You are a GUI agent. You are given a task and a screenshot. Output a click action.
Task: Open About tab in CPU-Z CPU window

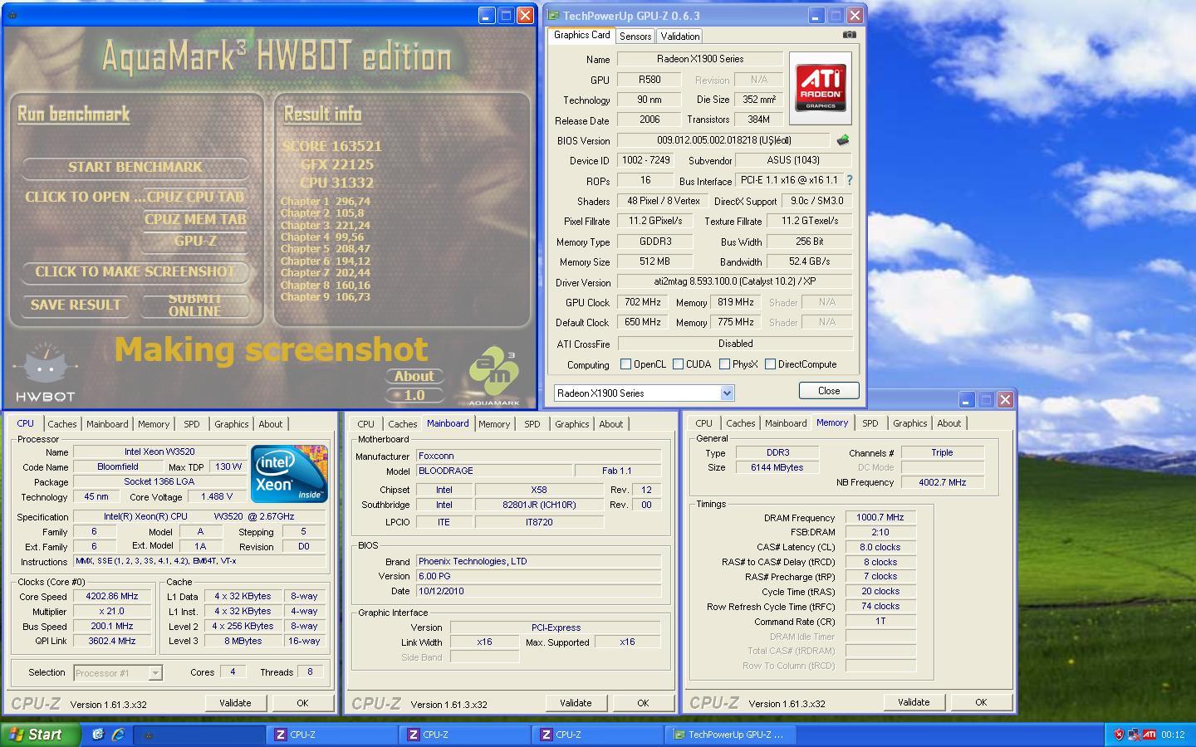click(271, 424)
